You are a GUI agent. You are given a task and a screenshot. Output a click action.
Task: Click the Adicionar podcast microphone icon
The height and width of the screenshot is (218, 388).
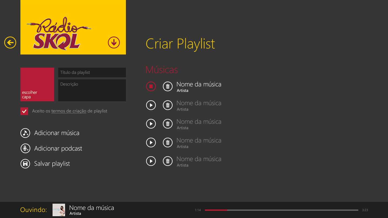click(x=25, y=148)
